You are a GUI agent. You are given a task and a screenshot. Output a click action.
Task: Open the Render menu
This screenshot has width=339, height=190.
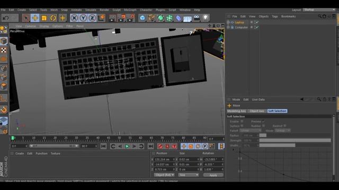click(104, 10)
